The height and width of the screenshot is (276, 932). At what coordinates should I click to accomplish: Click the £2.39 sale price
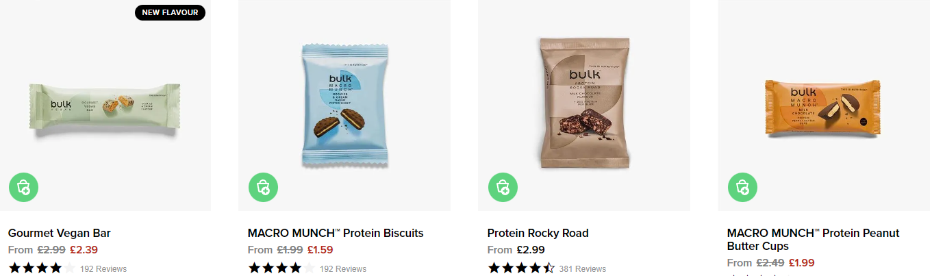(84, 250)
